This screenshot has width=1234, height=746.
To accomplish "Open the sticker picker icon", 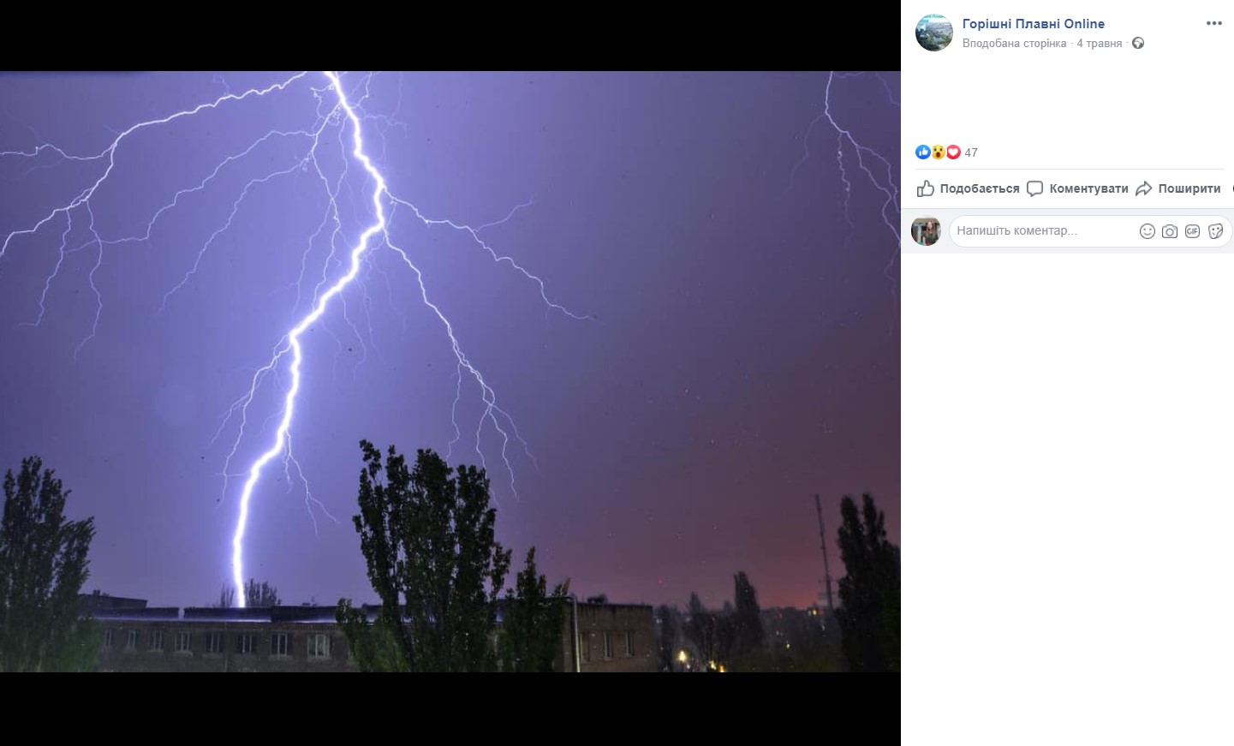I will 1215,231.
